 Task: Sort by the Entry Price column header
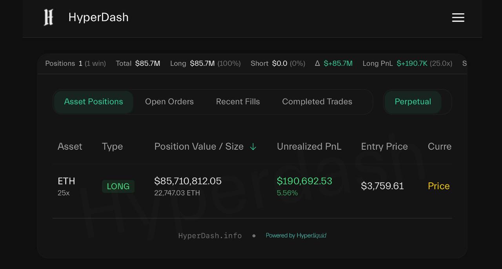(x=384, y=146)
